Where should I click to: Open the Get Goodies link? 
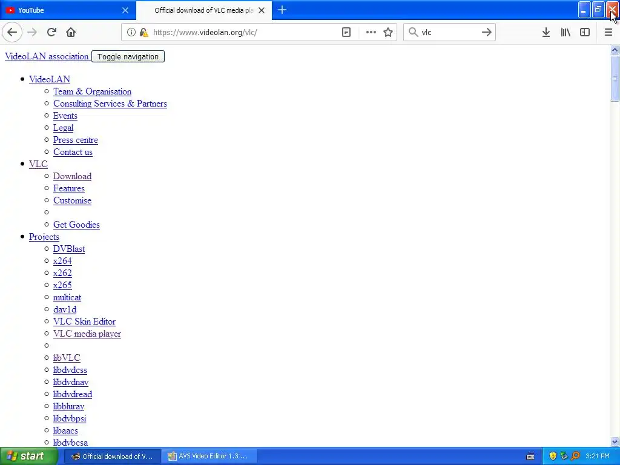[x=76, y=225]
